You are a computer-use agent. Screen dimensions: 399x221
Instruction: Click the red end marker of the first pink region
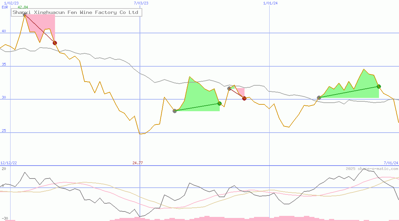click(55, 43)
